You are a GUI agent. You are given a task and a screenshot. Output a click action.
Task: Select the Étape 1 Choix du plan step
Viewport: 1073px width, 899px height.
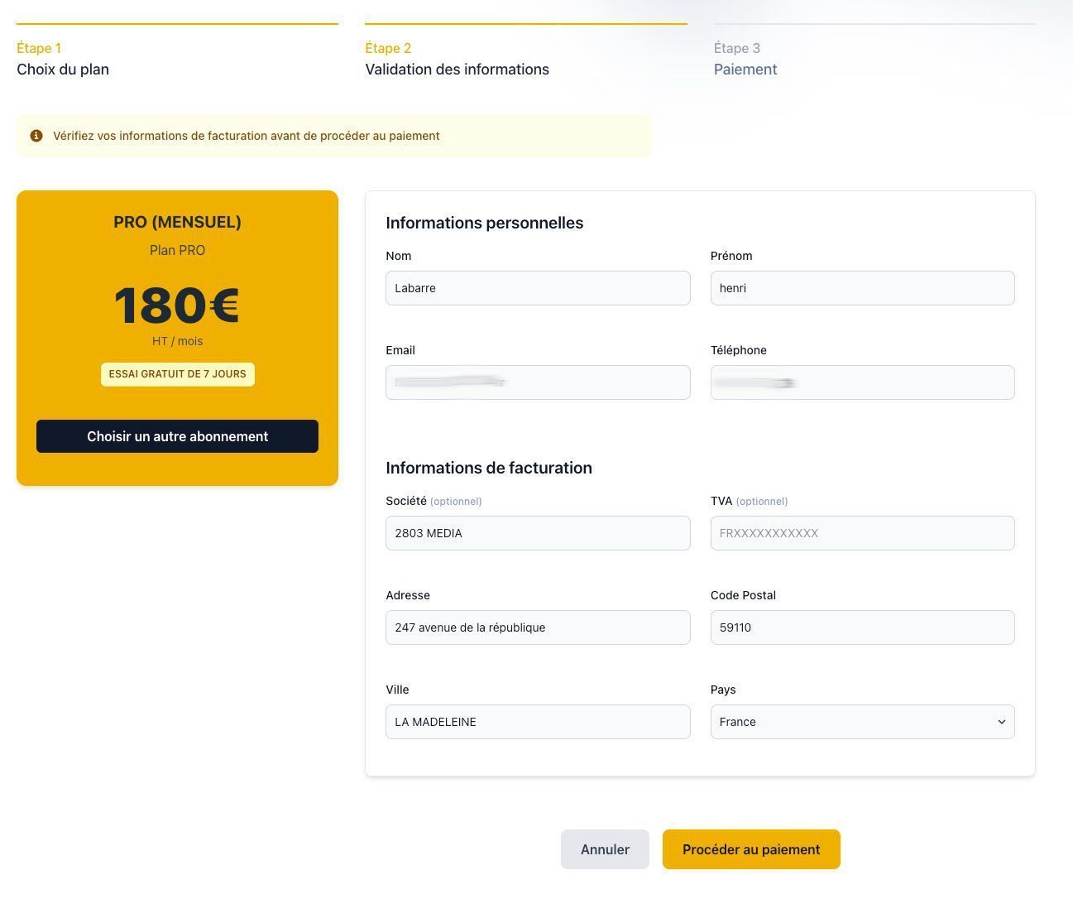pos(63,59)
